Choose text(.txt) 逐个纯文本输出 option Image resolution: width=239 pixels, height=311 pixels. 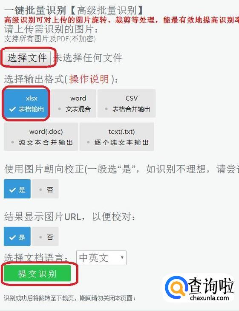pos(117,137)
